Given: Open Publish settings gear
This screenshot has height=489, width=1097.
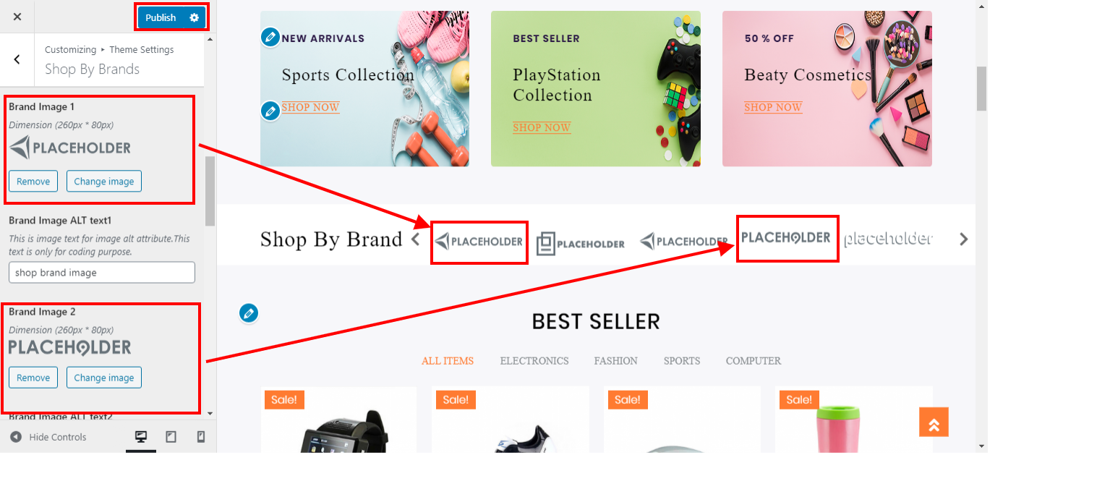Looking at the screenshot, I should coord(194,17).
